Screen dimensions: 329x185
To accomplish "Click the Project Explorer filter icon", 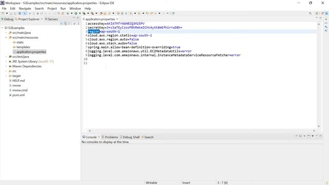I will click(x=69, y=24).
